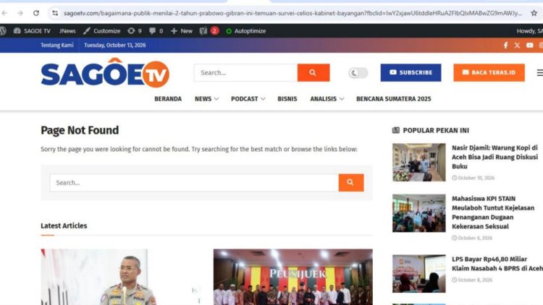Open the Autoptimize admin menu

tap(246, 31)
